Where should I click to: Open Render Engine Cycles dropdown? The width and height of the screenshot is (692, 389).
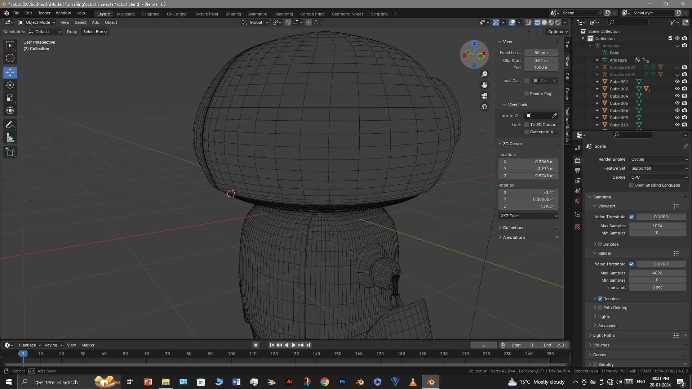click(659, 159)
